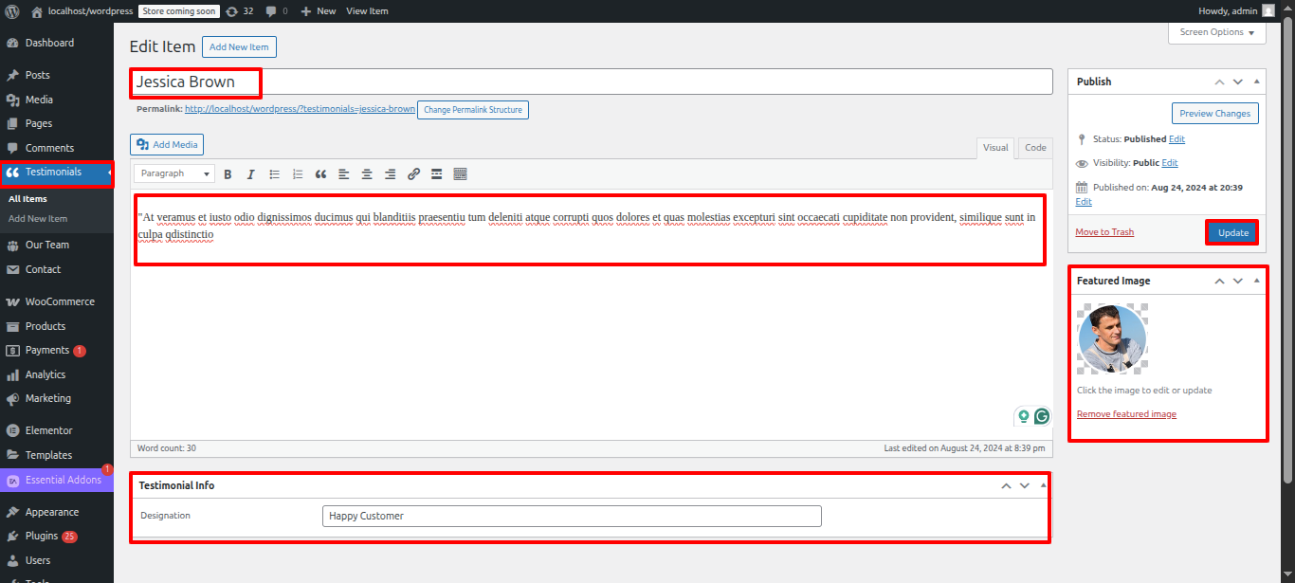Image resolution: width=1295 pixels, height=583 pixels.
Task: Apply blockquote formatting
Action: point(320,174)
